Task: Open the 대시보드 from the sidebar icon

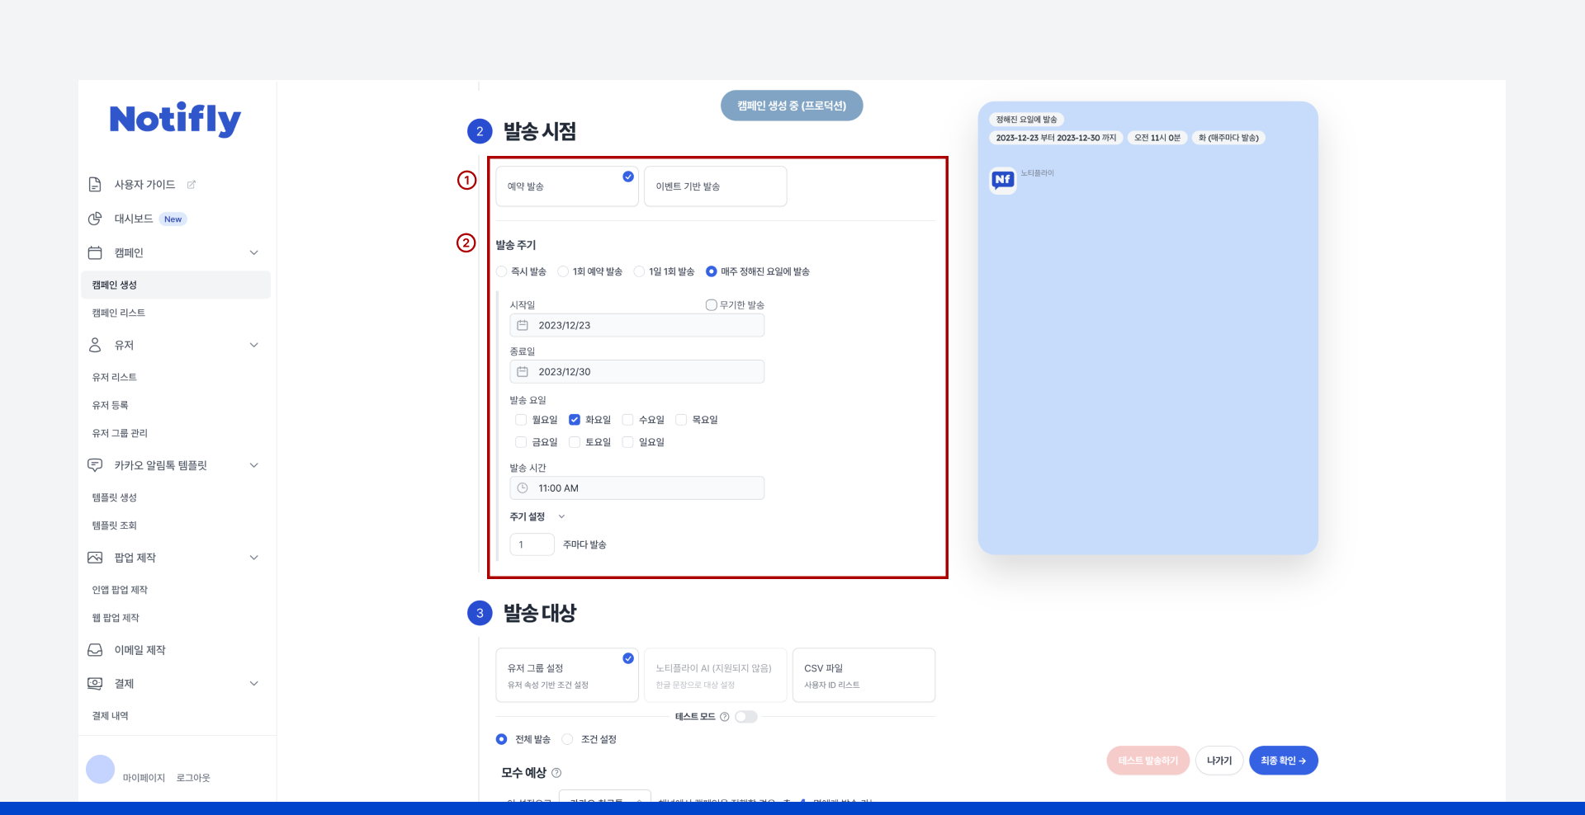Action: point(95,219)
